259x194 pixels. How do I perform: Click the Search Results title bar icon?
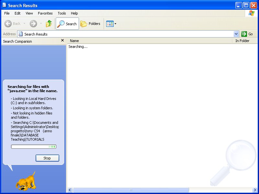pyautogui.click(x=4, y=5)
